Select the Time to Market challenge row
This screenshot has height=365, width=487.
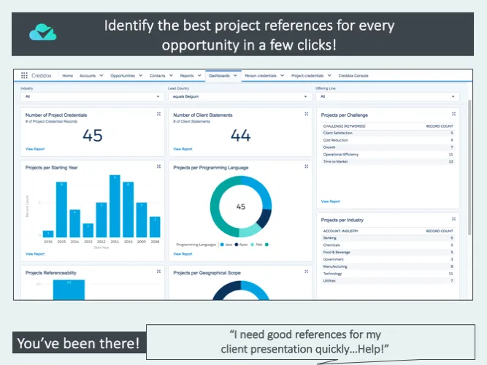coord(388,161)
